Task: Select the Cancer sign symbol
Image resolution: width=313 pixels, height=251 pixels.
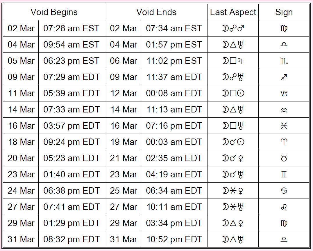Action: pyautogui.click(x=284, y=191)
